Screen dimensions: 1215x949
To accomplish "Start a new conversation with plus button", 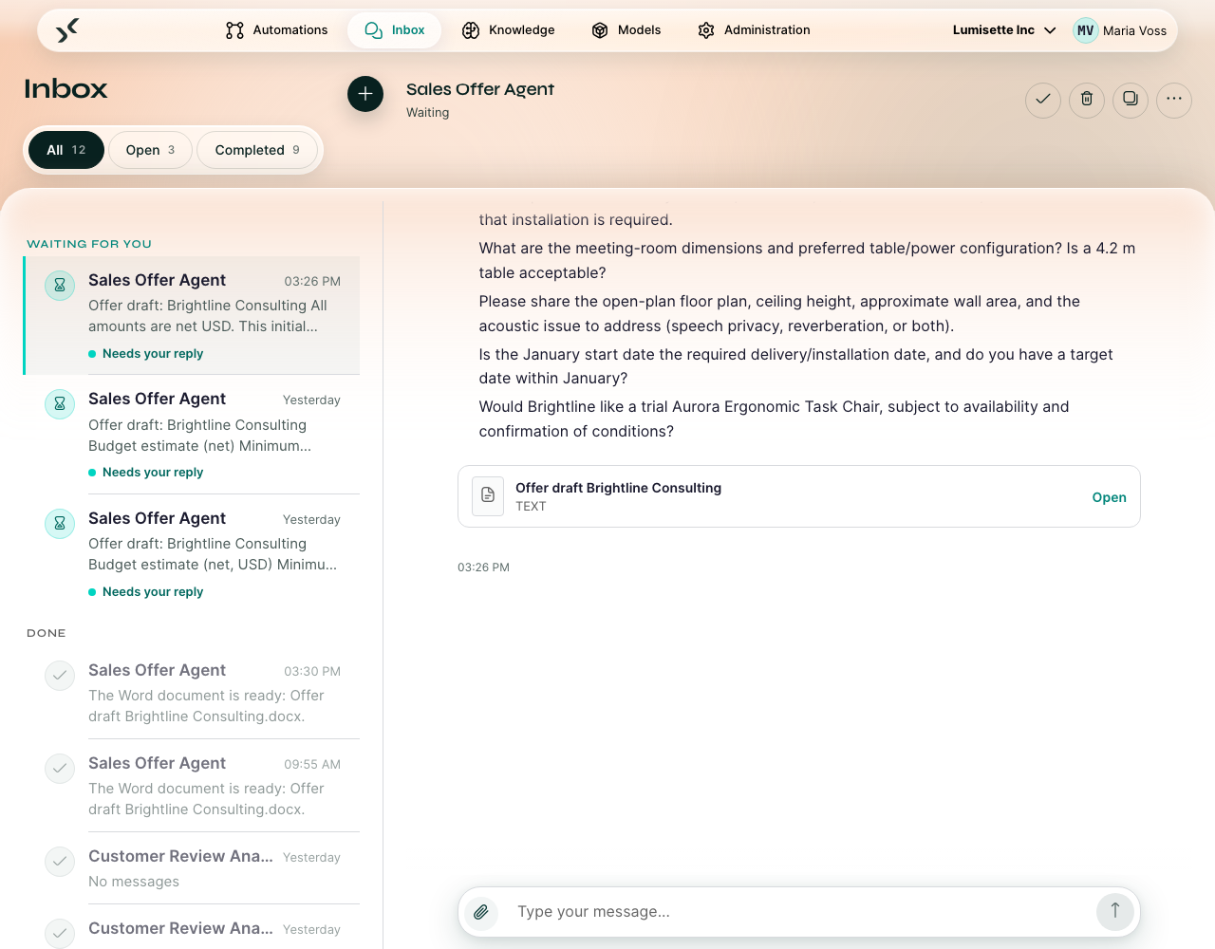I will click(365, 94).
